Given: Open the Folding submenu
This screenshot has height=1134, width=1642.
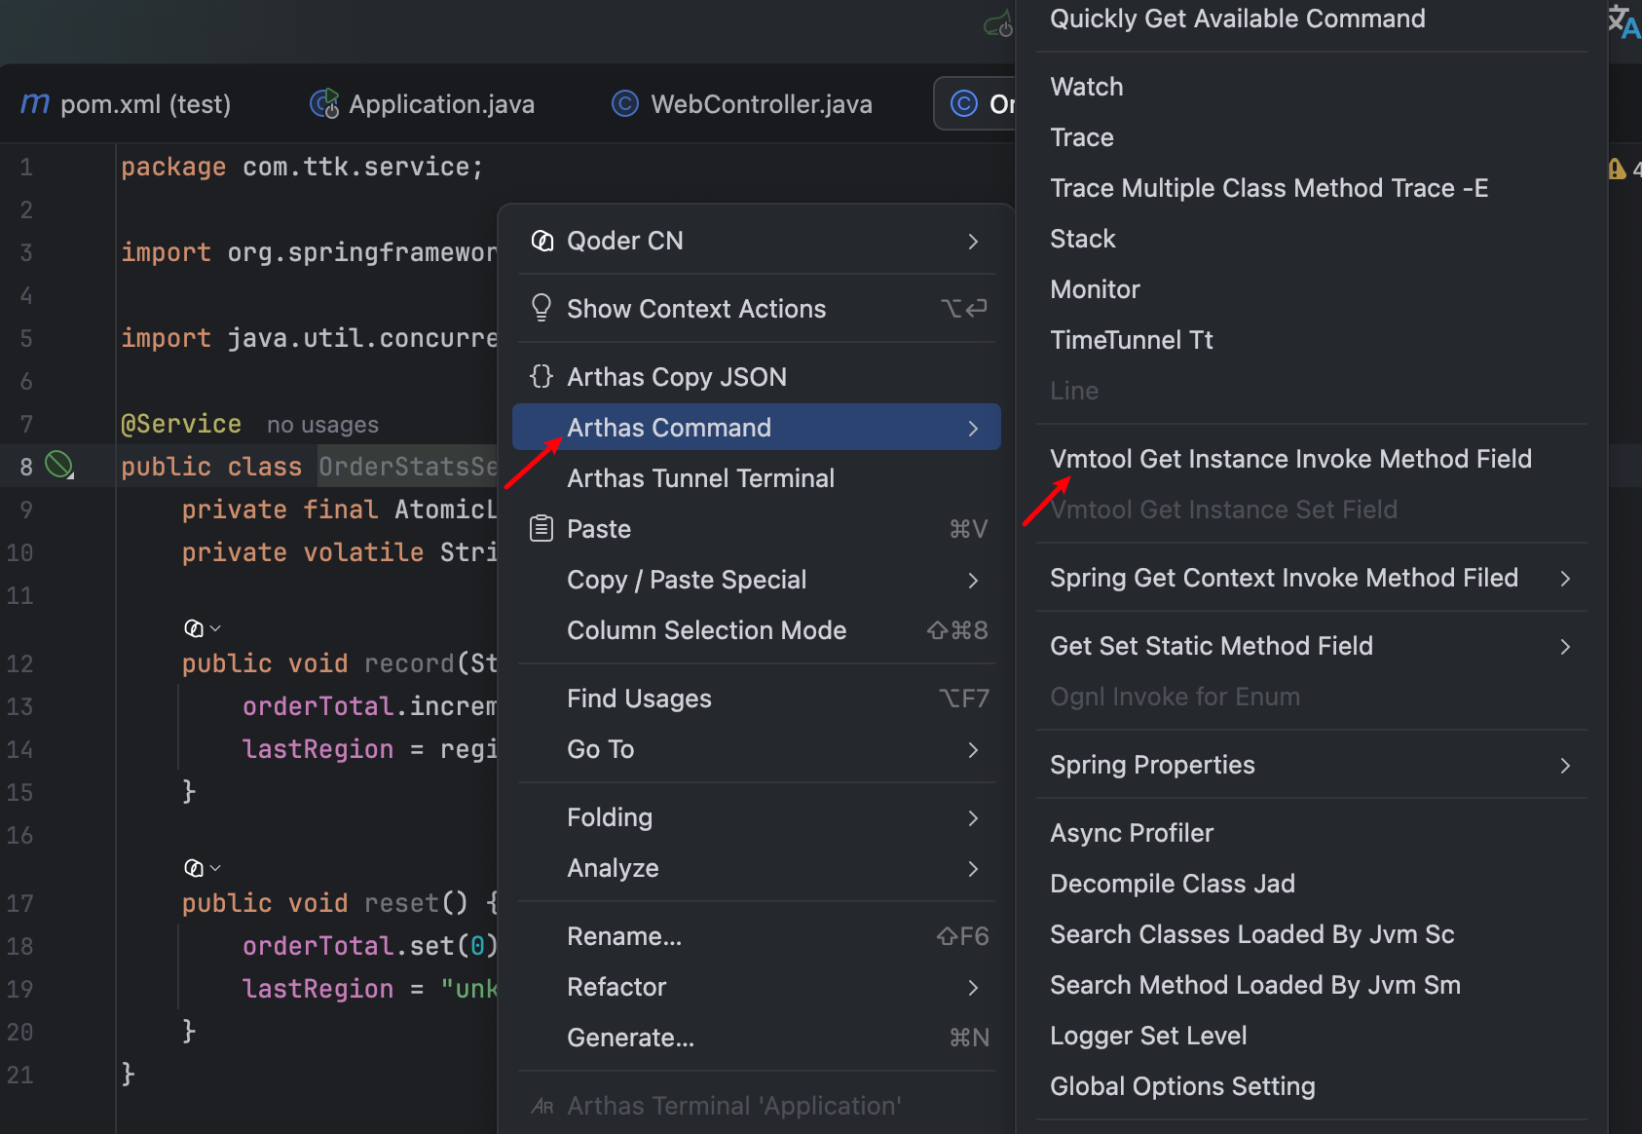Looking at the screenshot, I should [756, 817].
